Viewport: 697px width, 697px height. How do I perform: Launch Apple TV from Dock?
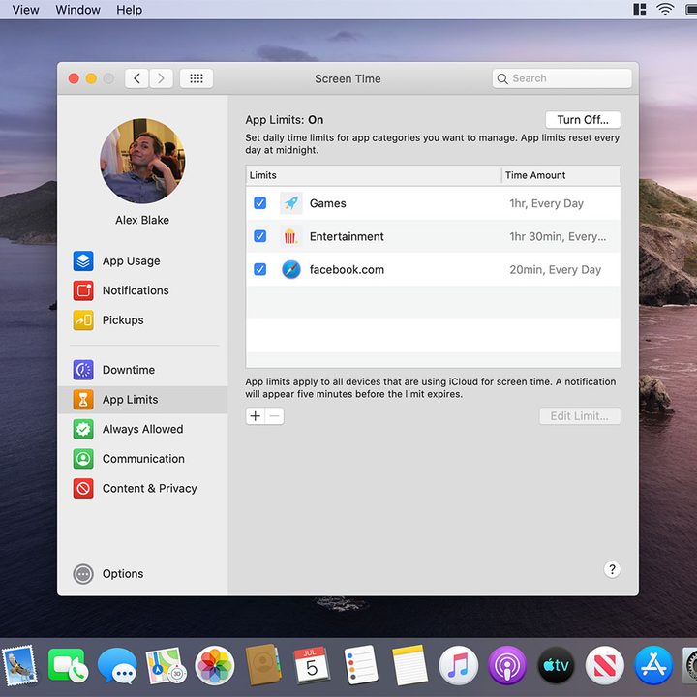(556, 665)
